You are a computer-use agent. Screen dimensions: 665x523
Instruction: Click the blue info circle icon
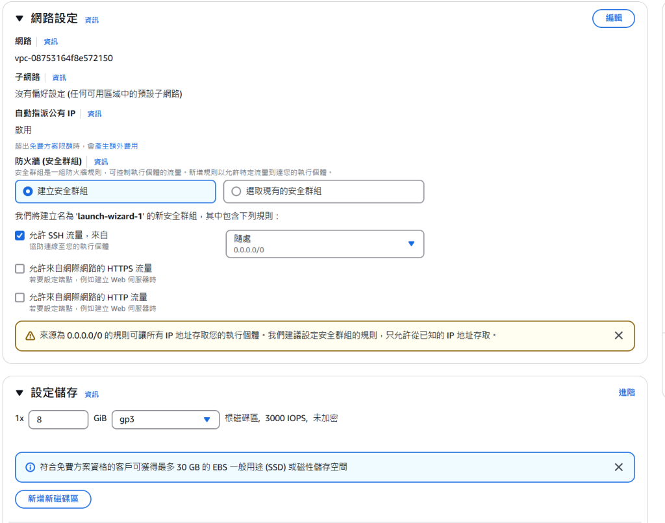click(x=30, y=467)
